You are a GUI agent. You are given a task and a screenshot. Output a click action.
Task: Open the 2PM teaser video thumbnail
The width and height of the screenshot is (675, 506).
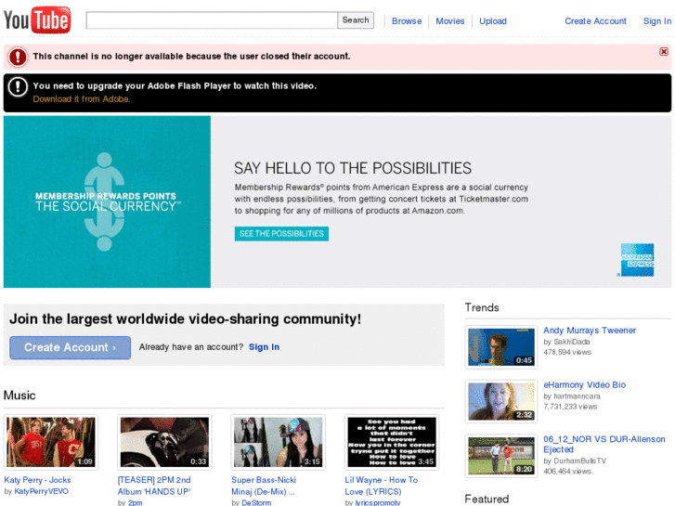click(x=164, y=442)
